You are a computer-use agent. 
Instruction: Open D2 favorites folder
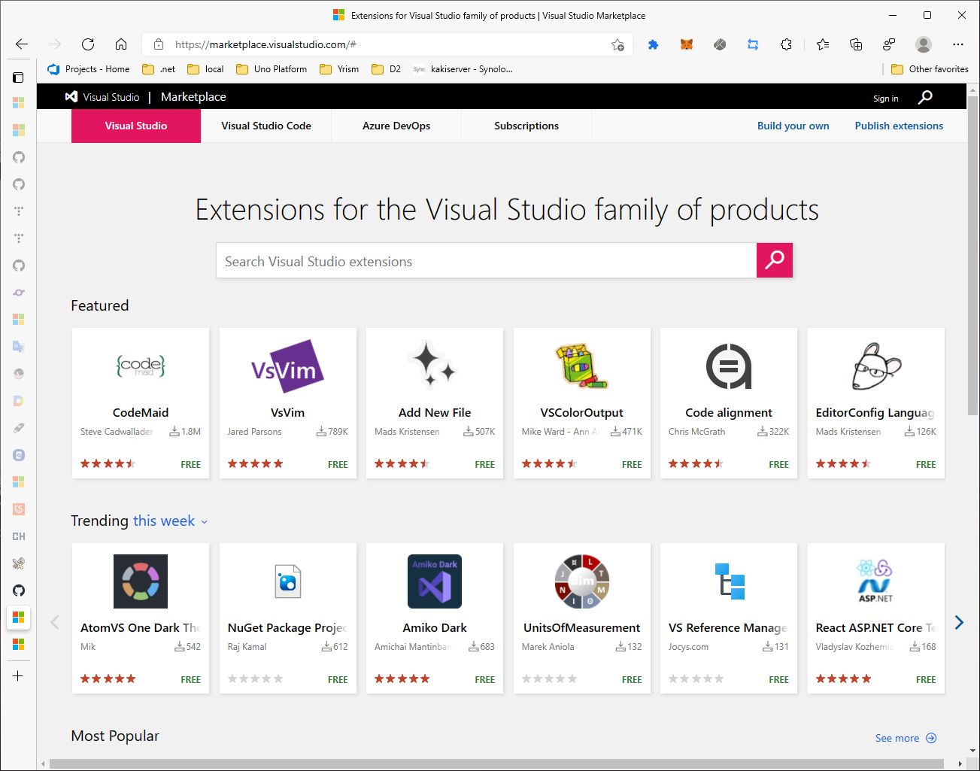[386, 69]
